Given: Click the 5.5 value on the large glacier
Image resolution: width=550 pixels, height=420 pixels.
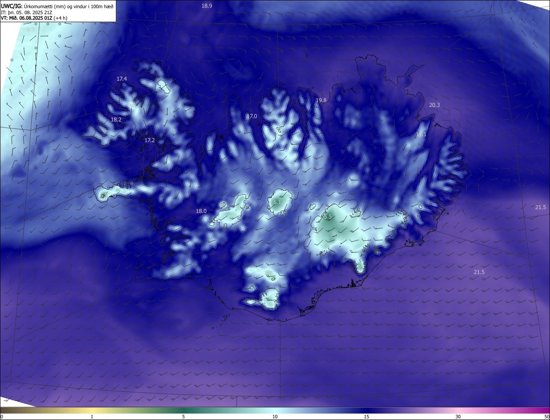Looking at the screenshot, I should 328,217.
